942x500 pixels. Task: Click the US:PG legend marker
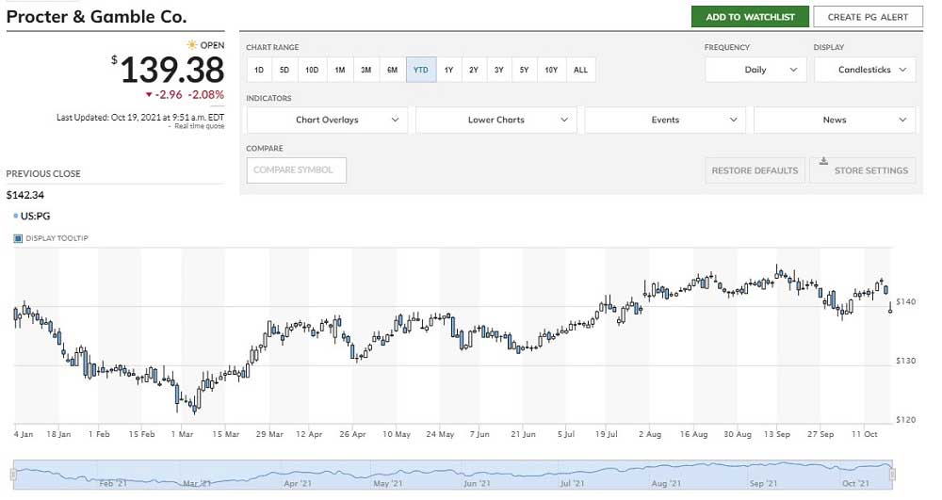tap(16, 216)
